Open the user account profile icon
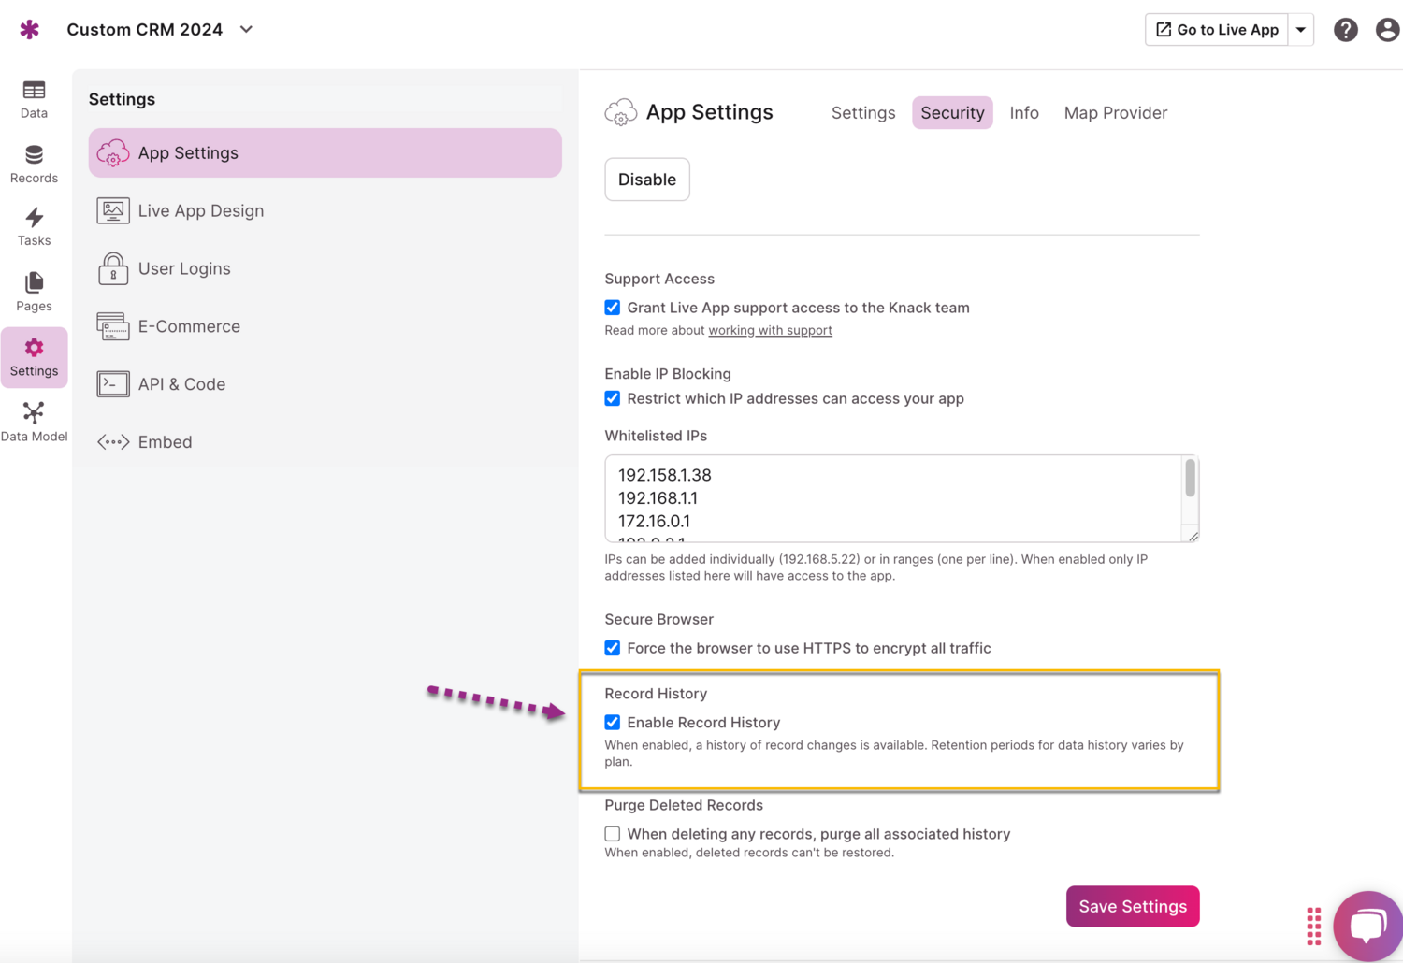The width and height of the screenshot is (1403, 963). [x=1387, y=30]
